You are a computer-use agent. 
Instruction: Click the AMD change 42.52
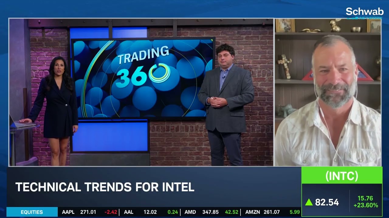click(231, 212)
